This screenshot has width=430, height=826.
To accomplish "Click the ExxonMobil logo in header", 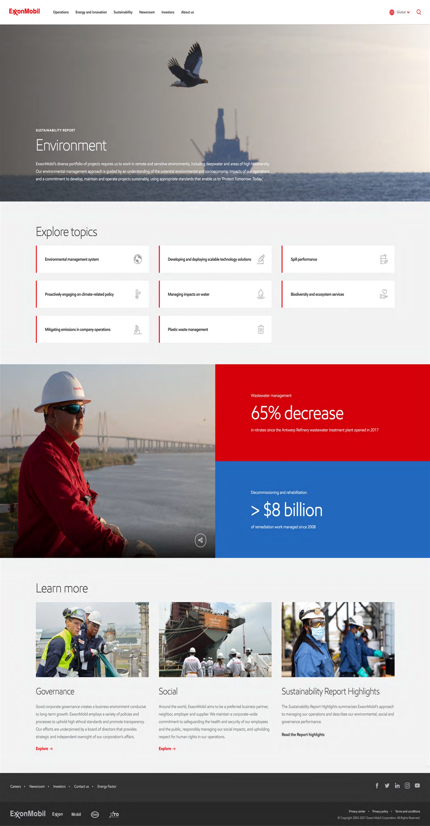I will 24,12.
